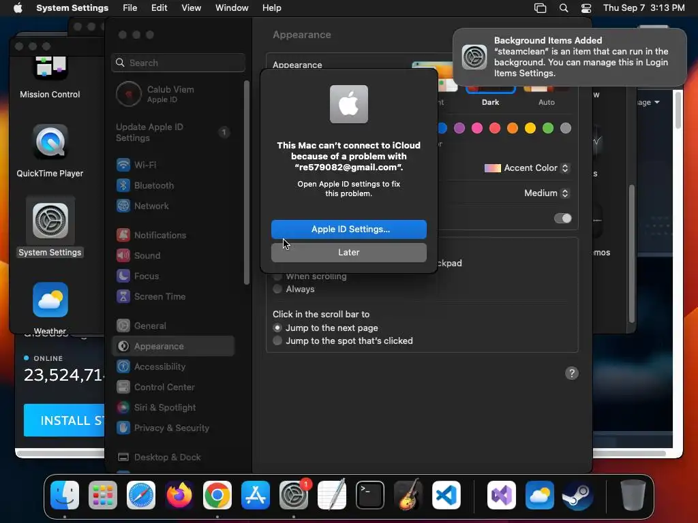This screenshot has width=698, height=523.
Task: Select the Dark appearance thumbnail
Action: click(490, 91)
